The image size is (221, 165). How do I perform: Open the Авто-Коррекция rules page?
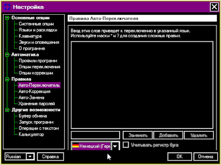(x=34, y=91)
